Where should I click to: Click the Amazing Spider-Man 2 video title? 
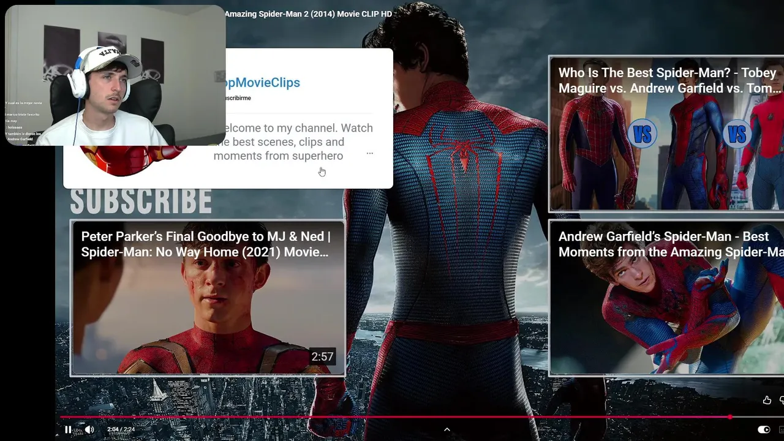pyautogui.click(x=308, y=13)
